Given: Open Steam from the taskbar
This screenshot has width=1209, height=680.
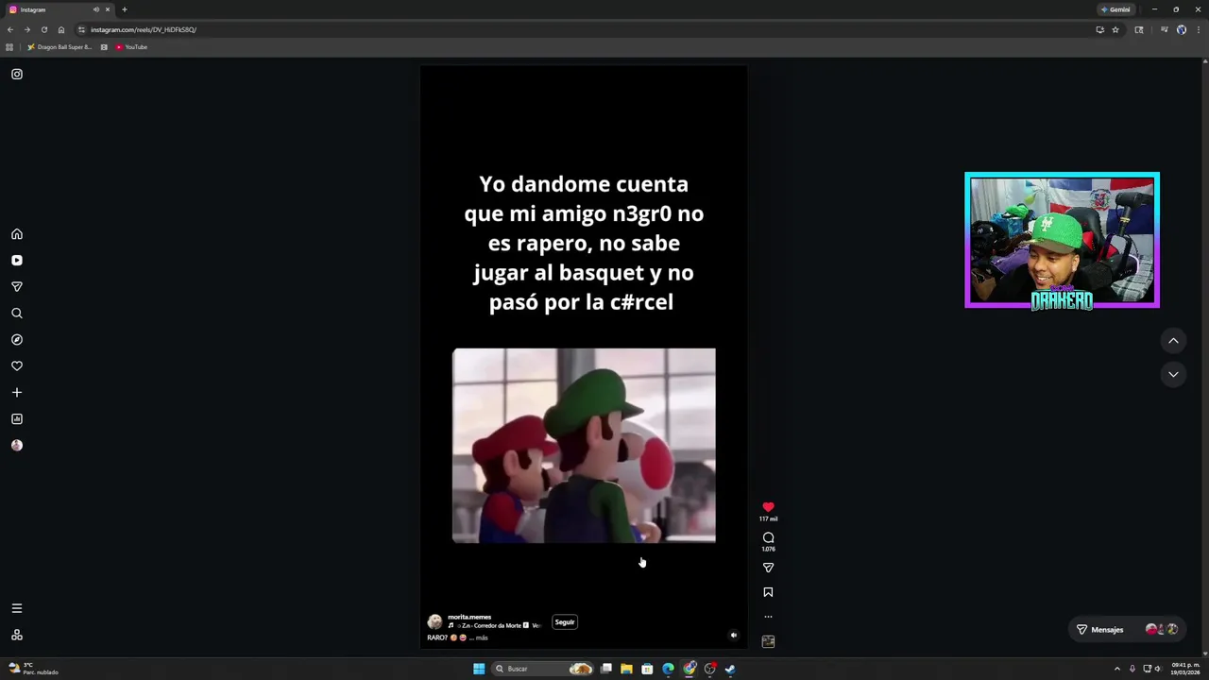Looking at the screenshot, I should click(730, 669).
